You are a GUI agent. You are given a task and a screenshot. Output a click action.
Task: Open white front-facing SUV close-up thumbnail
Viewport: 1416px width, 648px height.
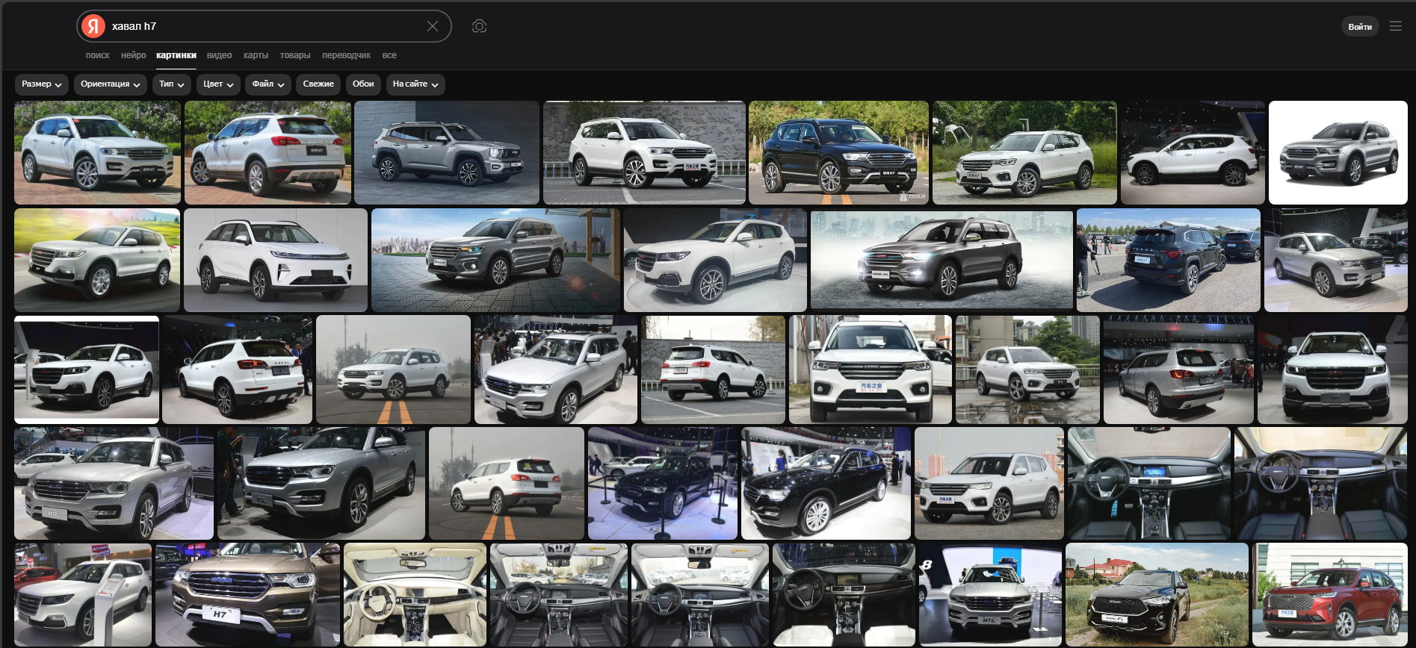tap(871, 370)
